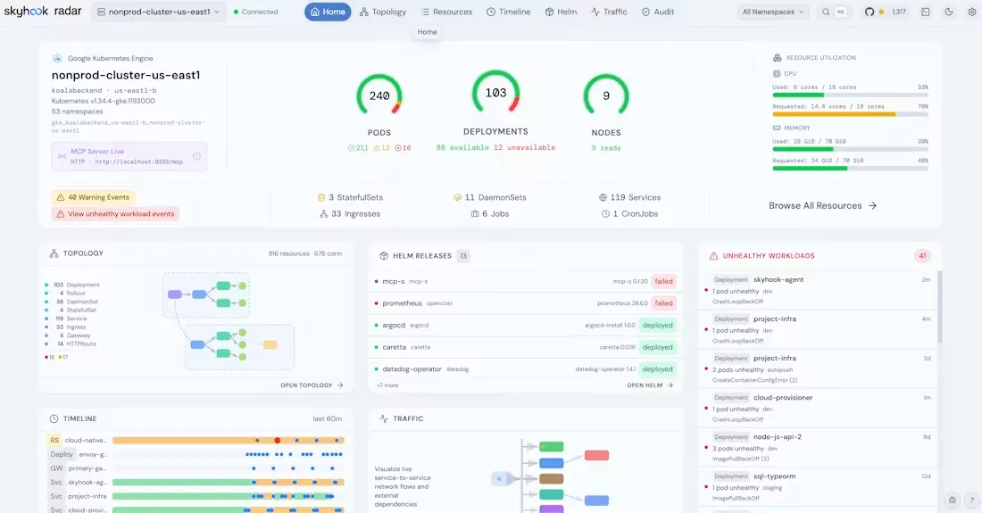Click OPEN HELM link
Viewport: 982px width, 513px height.
650,385
